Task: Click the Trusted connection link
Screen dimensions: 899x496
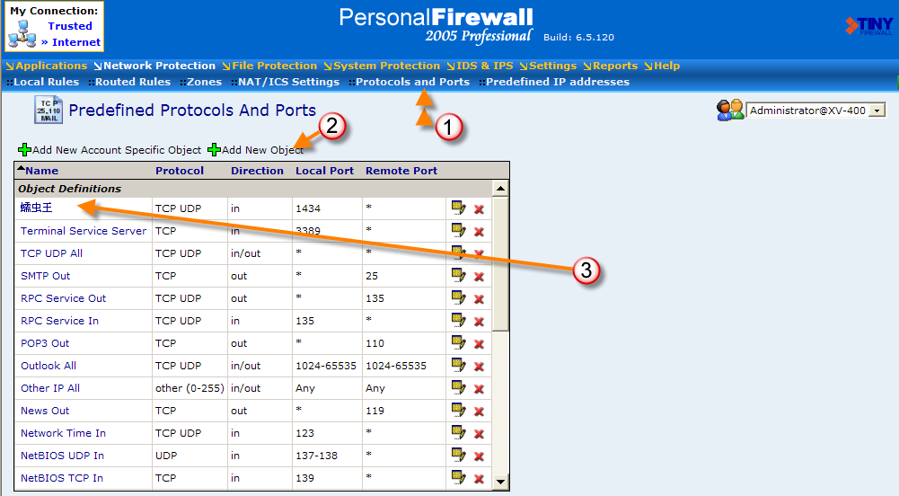Action: tap(70, 26)
